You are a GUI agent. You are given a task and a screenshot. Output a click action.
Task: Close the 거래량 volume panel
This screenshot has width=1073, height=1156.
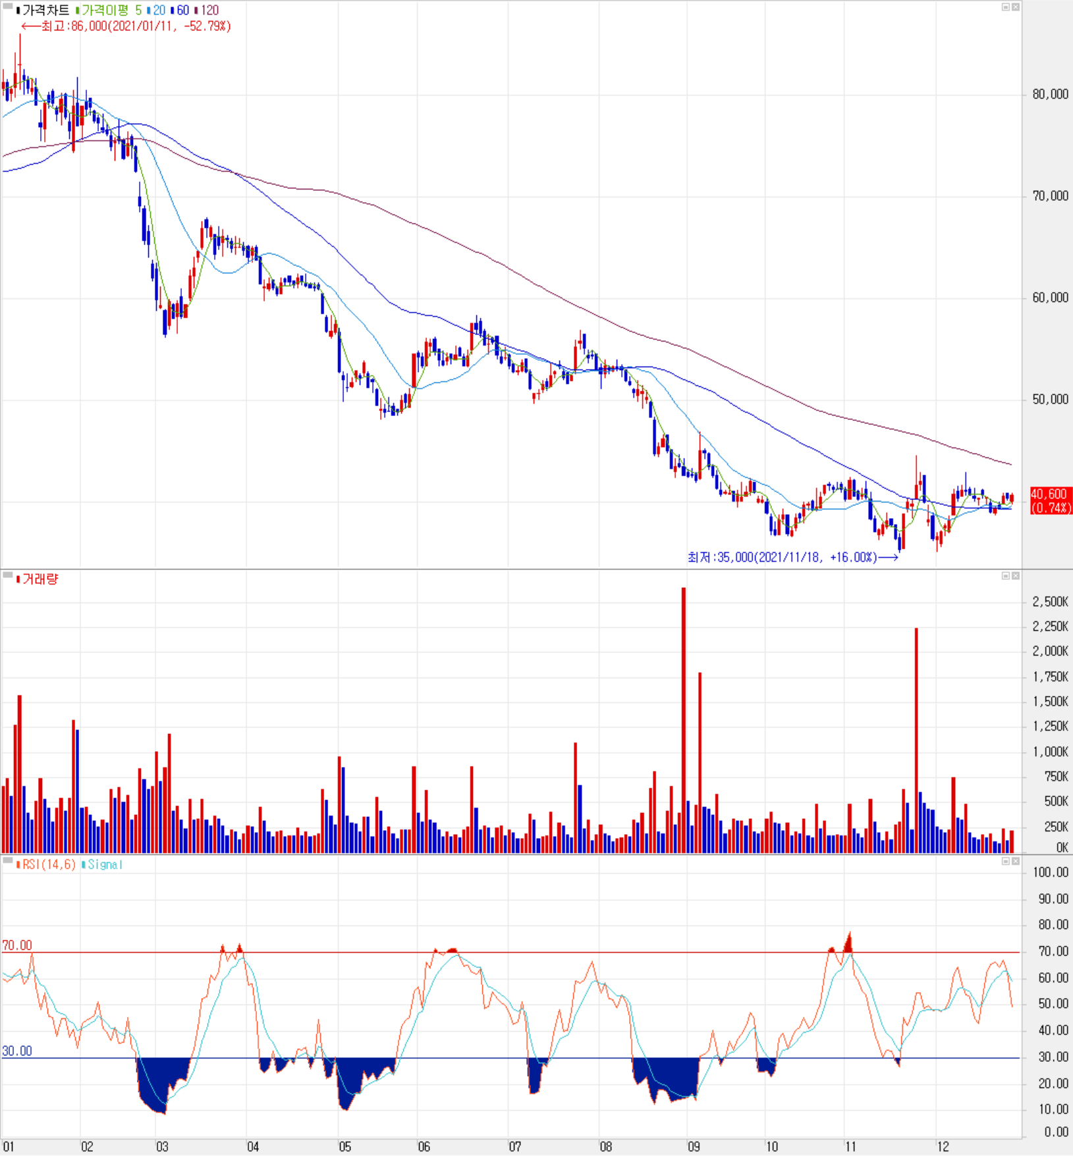click(1016, 576)
